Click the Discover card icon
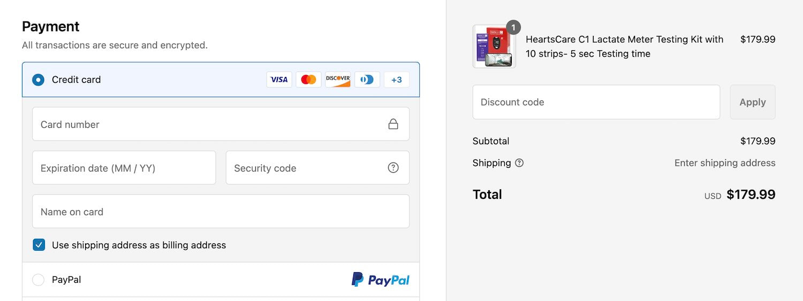Viewport: 803px width, 301px height. (x=338, y=80)
